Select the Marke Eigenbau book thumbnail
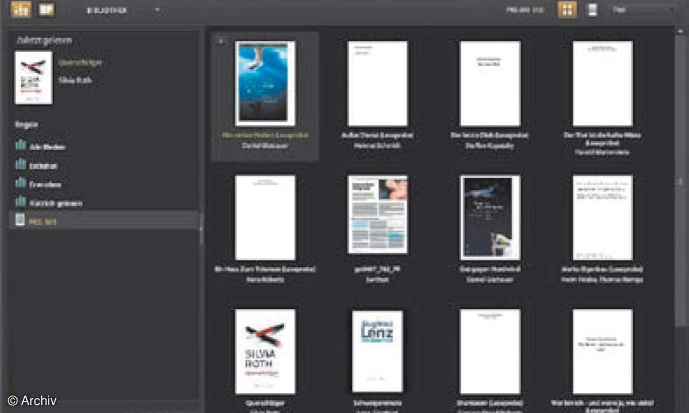The width and height of the screenshot is (689, 413). click(x=602, y=218)
